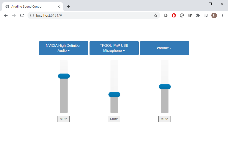Click the chrome volume slider handle
Image resolution: width=228 pixels, height=142 pixels.
click(x=165, y=87)
